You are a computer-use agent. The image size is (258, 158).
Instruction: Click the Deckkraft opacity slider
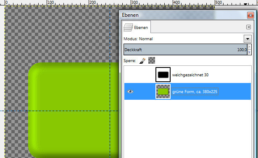click(x=185, y=49)
